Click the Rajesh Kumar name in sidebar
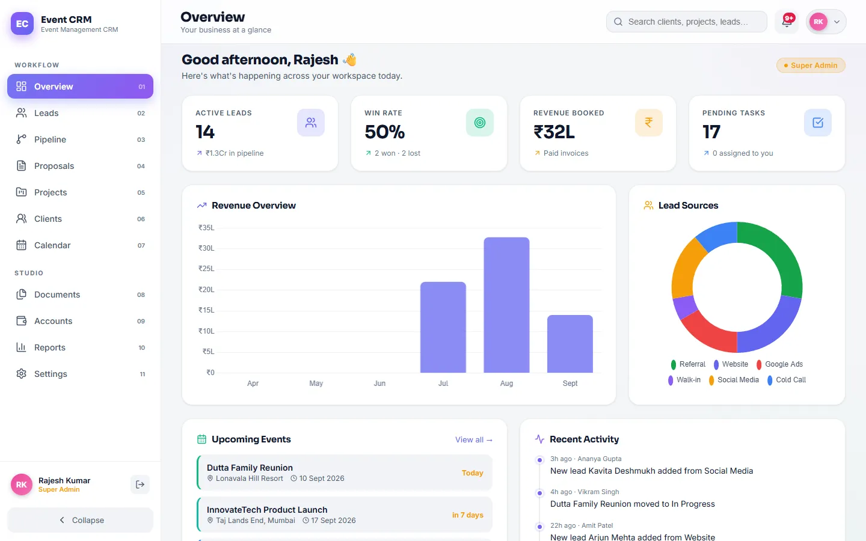This screenshot has width=866, height=541. click(x=64, y=480)
